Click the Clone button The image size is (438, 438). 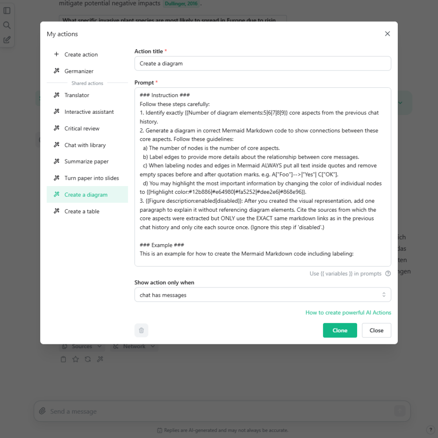click(x=340, y=330)
